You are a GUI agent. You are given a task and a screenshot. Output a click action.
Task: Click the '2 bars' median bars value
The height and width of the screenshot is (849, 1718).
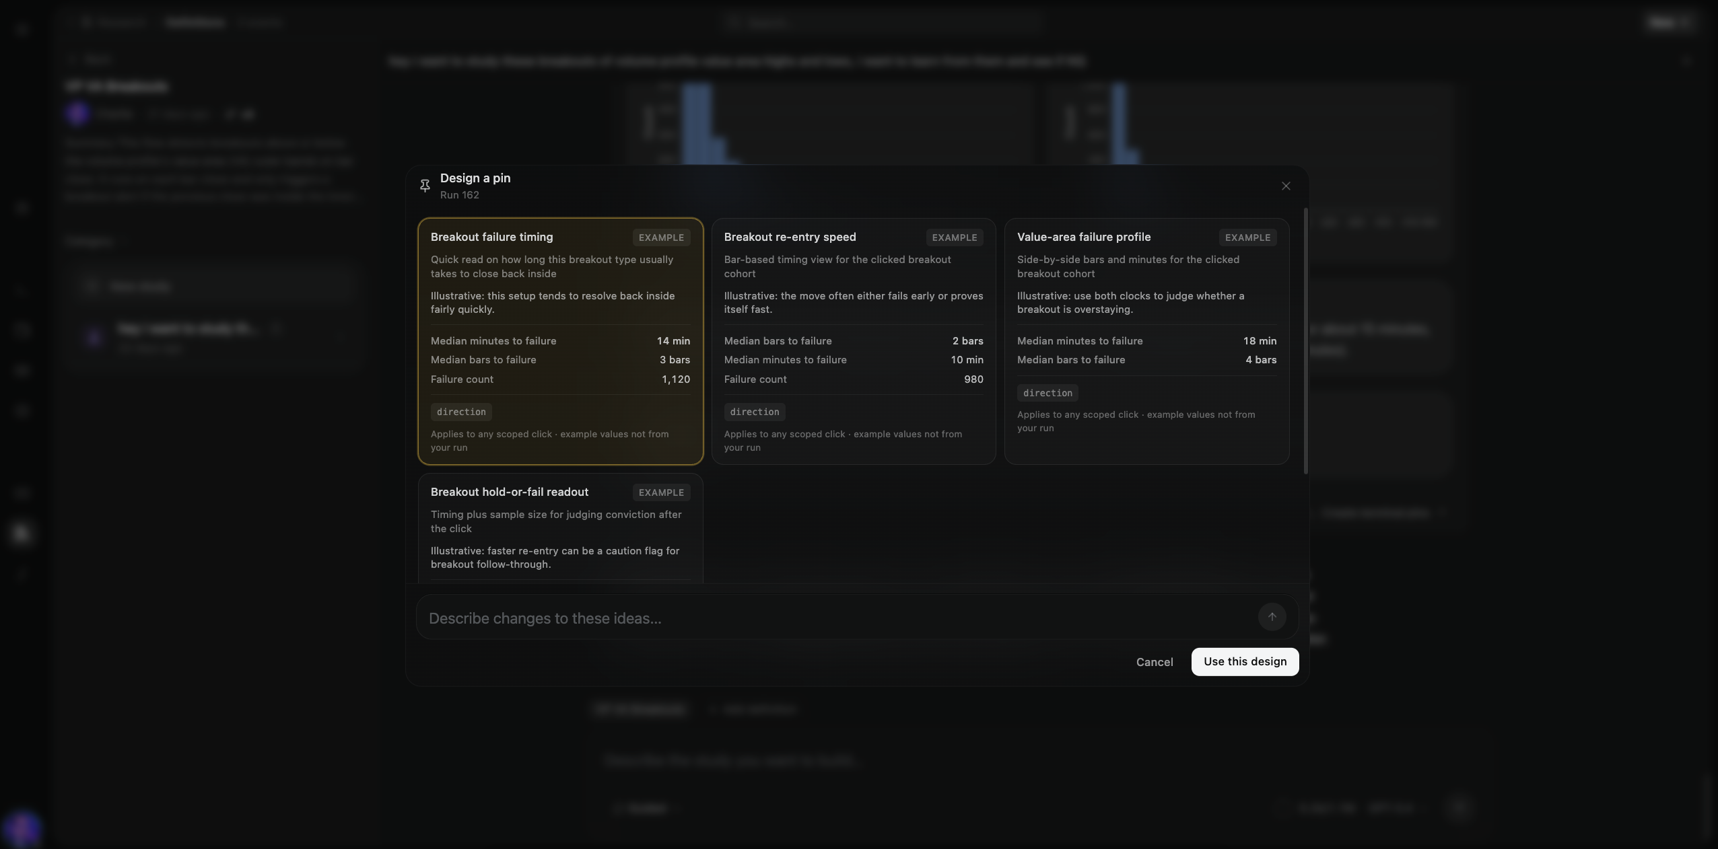click(967, 341)
